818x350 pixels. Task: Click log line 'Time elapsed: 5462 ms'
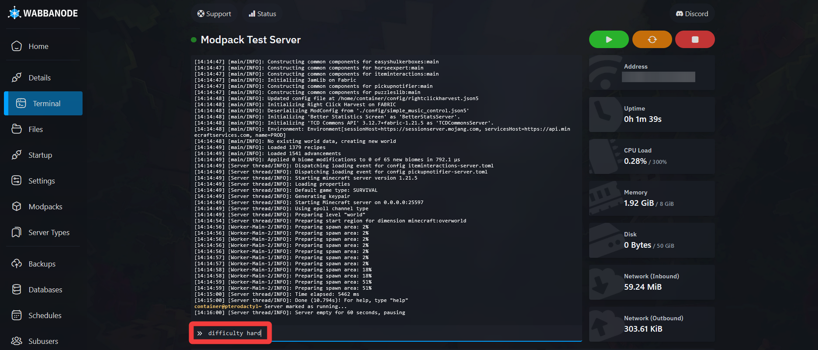pyautogui.click(x=277, y=294)
